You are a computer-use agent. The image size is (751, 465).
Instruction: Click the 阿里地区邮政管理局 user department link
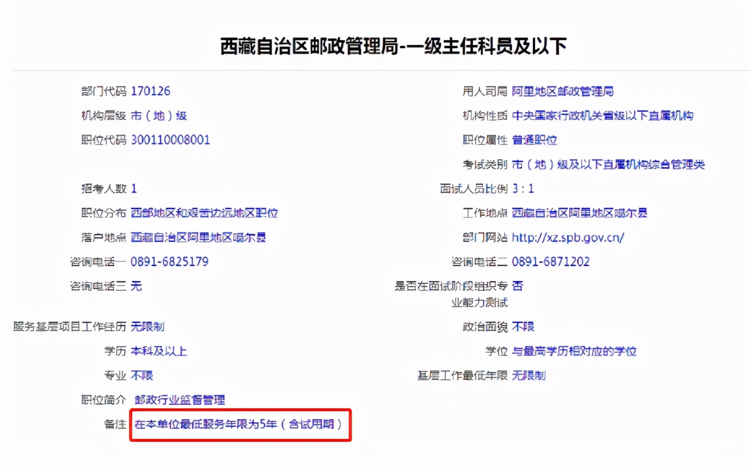[563, 91]
